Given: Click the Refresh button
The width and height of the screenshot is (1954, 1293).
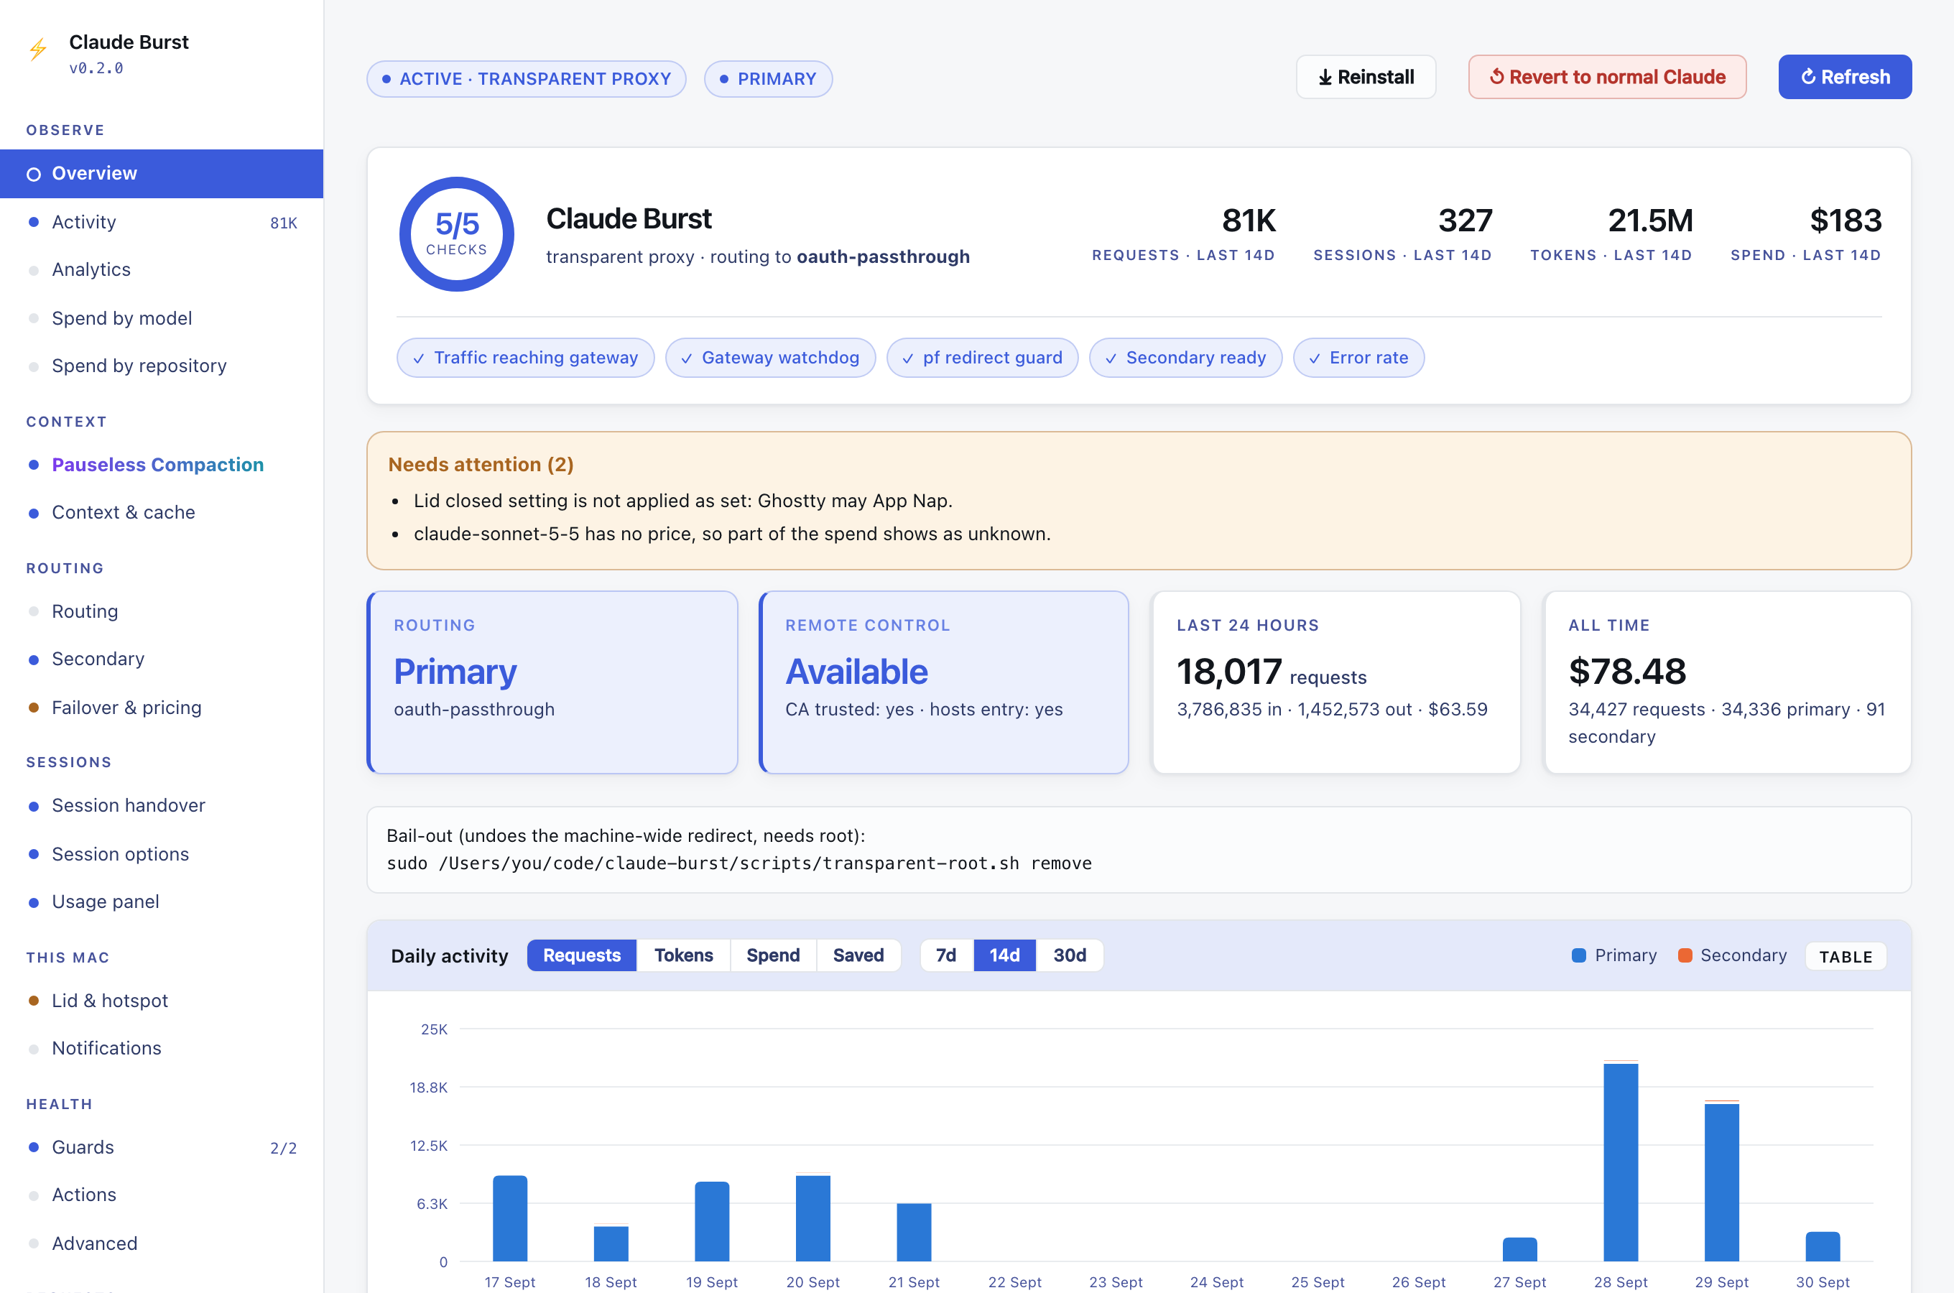Looking at the screenshot, I should (1844, 77).
